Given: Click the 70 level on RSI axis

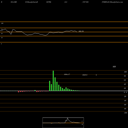Looking at the screenshot, I should tap(2, 29).
